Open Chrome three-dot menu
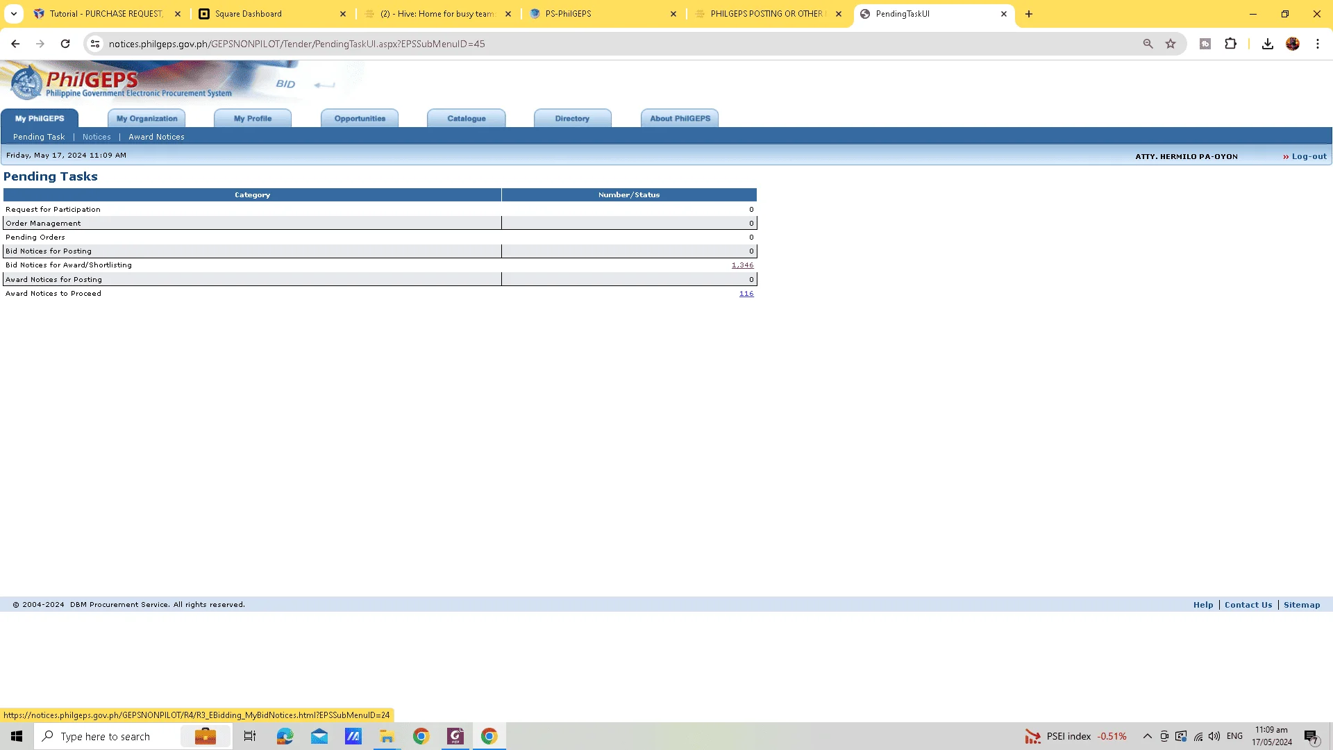Viewport: 1333px width, 750px height. (x=1317, y=44)
